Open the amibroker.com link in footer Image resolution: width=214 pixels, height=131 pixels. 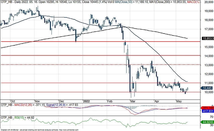point(69,130)
